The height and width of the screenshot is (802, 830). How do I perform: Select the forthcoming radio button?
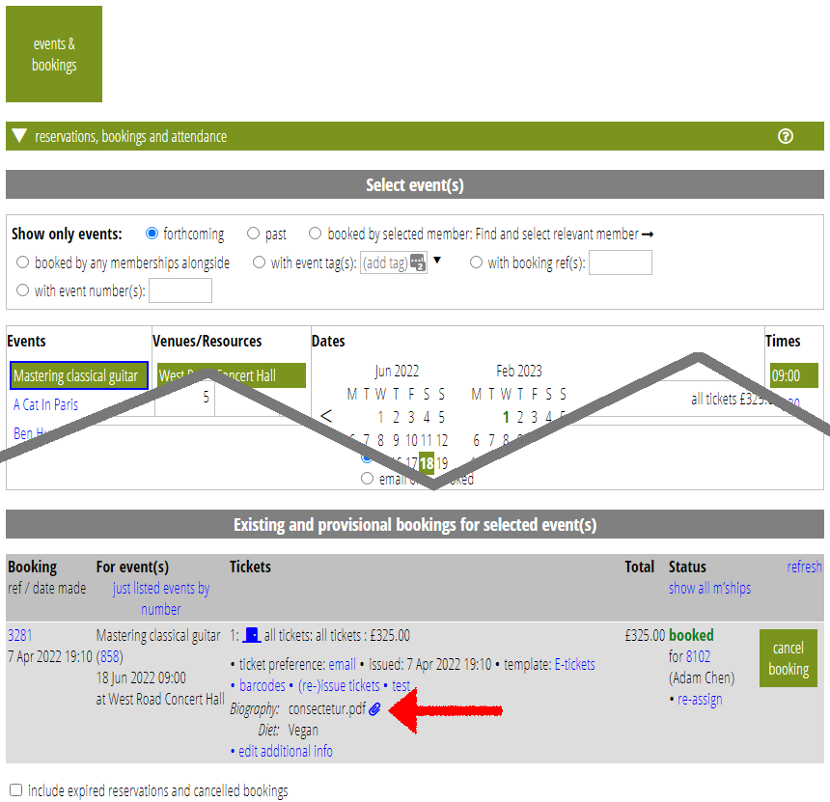[x=152, y=234]
